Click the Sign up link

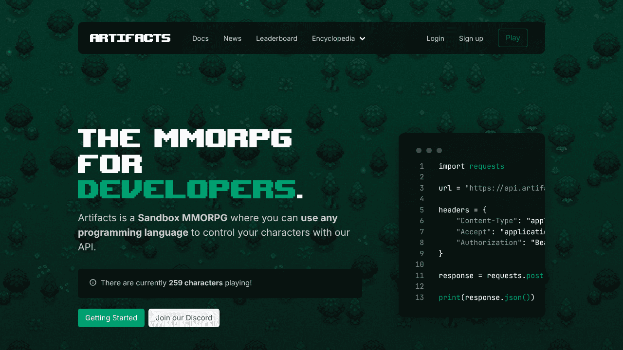tap(471, 38)
